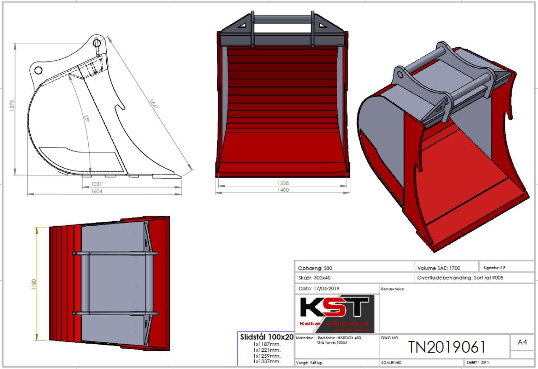Screen dimensions: 538x369
Task: Select the 25° angle dimension
Action: (x=87, y=119)
